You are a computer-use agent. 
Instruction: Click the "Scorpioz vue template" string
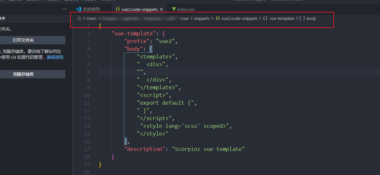click(x=209, y=149)
